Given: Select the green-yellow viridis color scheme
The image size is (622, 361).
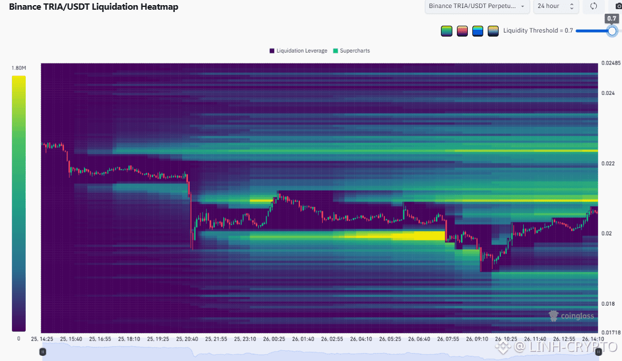Looking at the screenshot, I should coord(447,31).
